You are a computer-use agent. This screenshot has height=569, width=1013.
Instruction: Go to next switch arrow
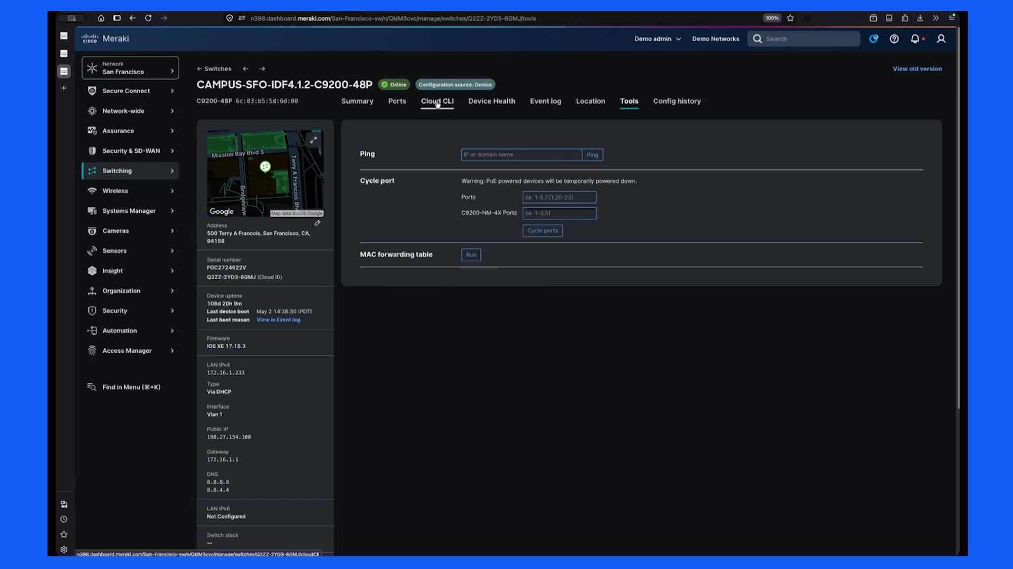coord(262,69)
